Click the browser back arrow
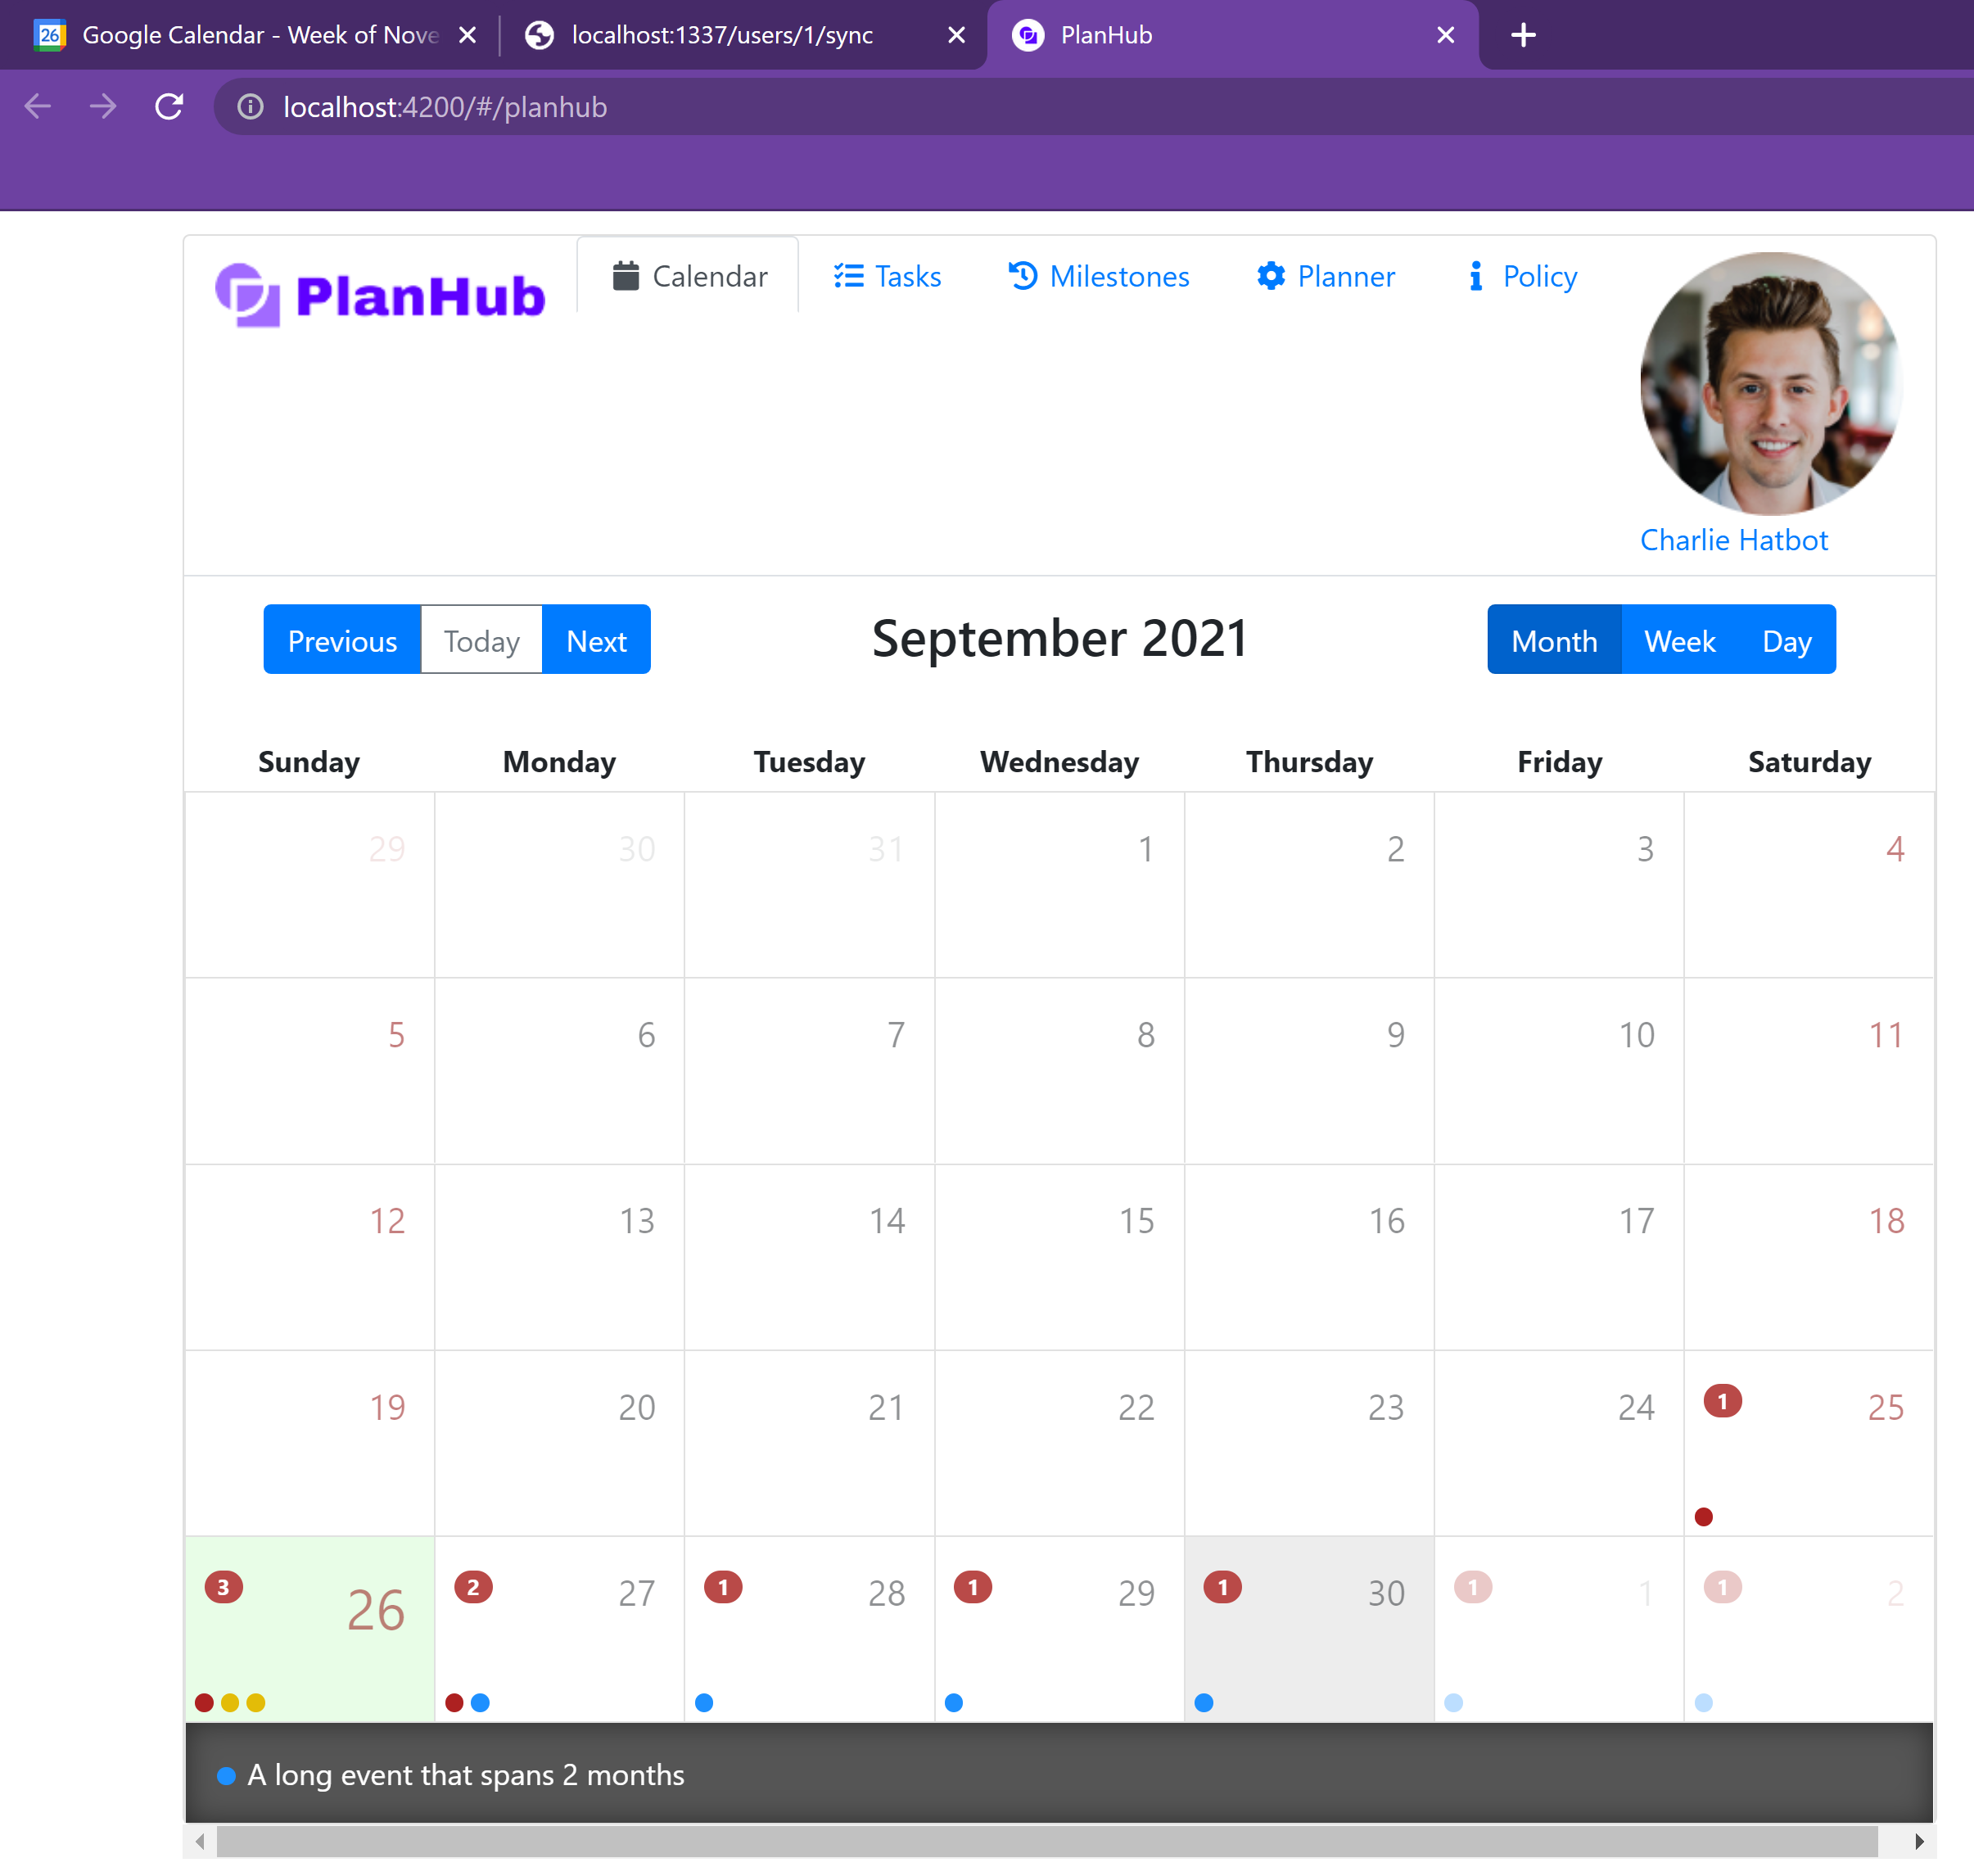The width and height of the screenshot is (1974, 1876). 38,107
